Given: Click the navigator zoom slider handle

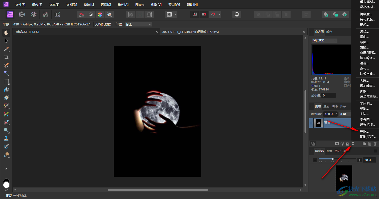Looking at the screenshot, I should click(333, 159).
